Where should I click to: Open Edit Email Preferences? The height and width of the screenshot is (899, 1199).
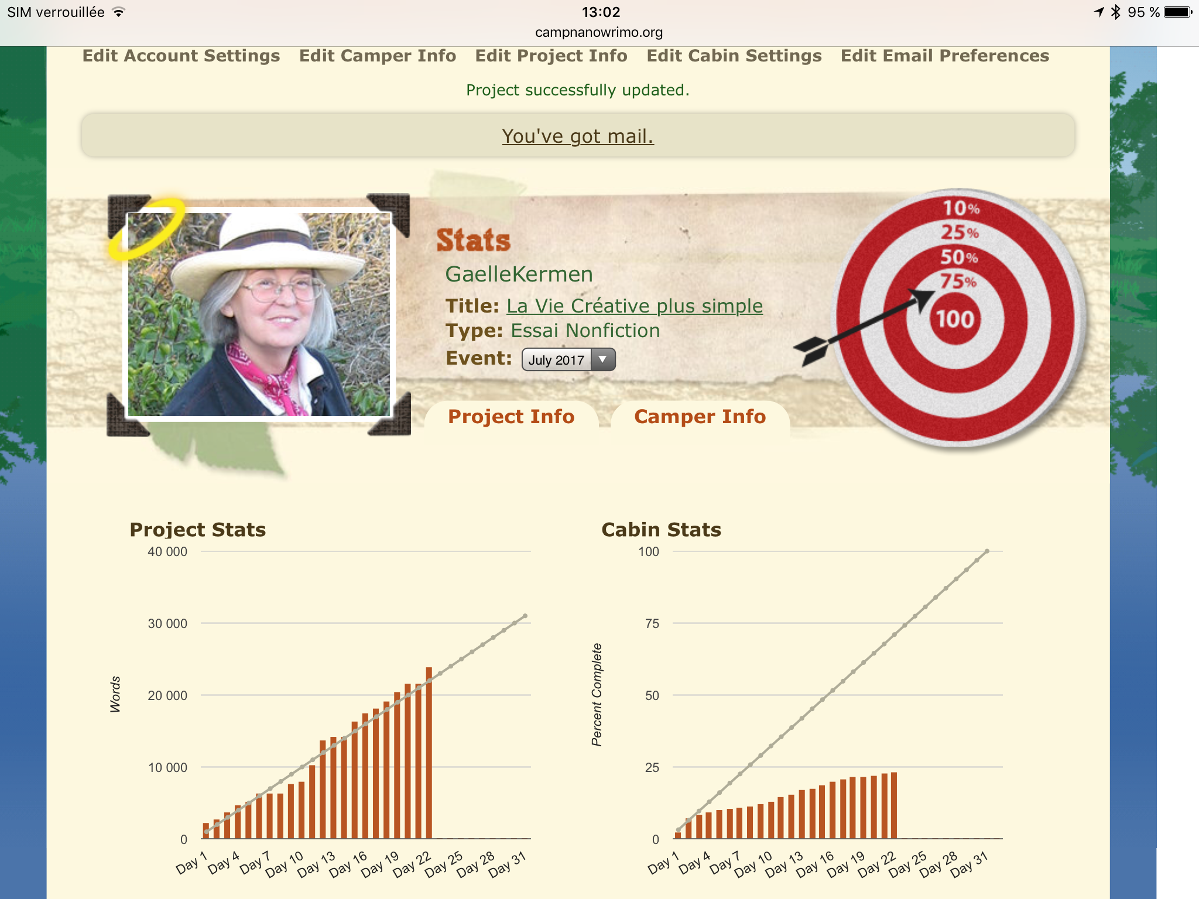pyautogui.click(x=945, y=56)
